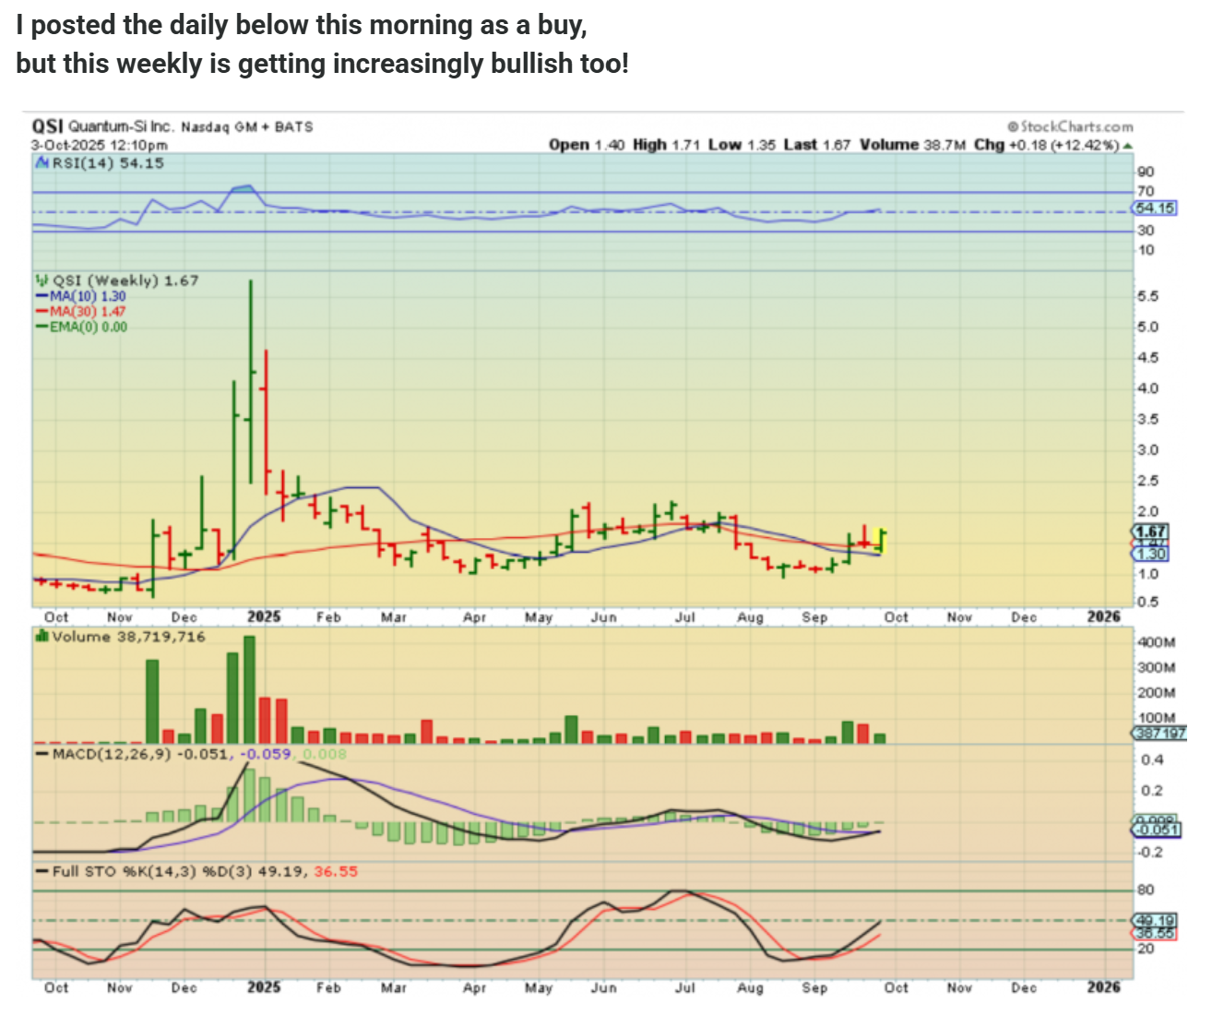Screen dimensions: 1212x1016
Task: Click the red 36.55 %D value in STO label
Action: tap(336, 871)
